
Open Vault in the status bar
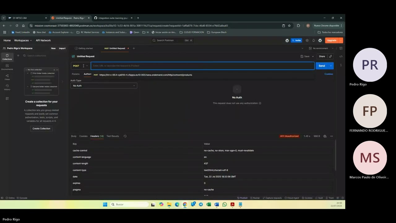(319, 198)
